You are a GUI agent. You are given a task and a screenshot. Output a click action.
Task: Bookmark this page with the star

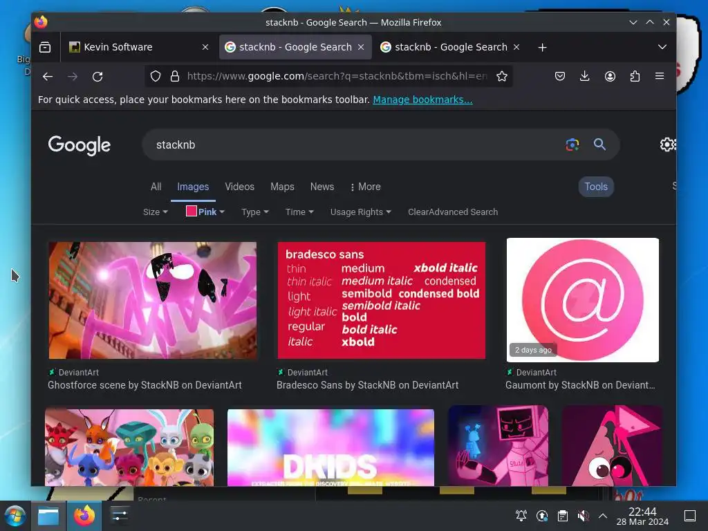tap(502, 76)
